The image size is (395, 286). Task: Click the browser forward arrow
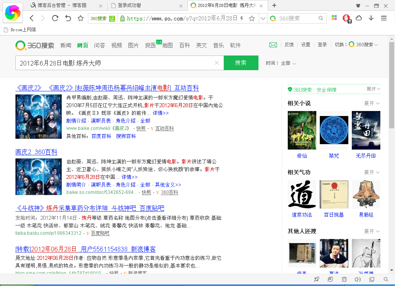point(43,18)
